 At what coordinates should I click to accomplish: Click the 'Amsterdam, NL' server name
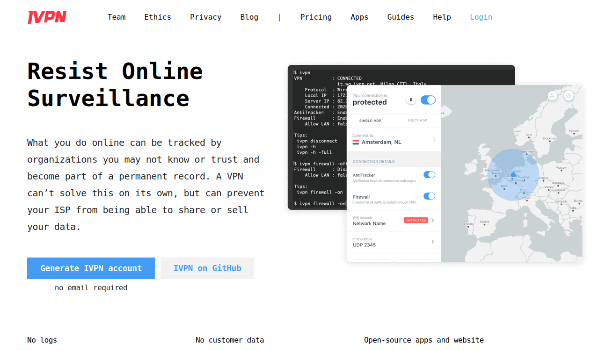pos(381,142)
